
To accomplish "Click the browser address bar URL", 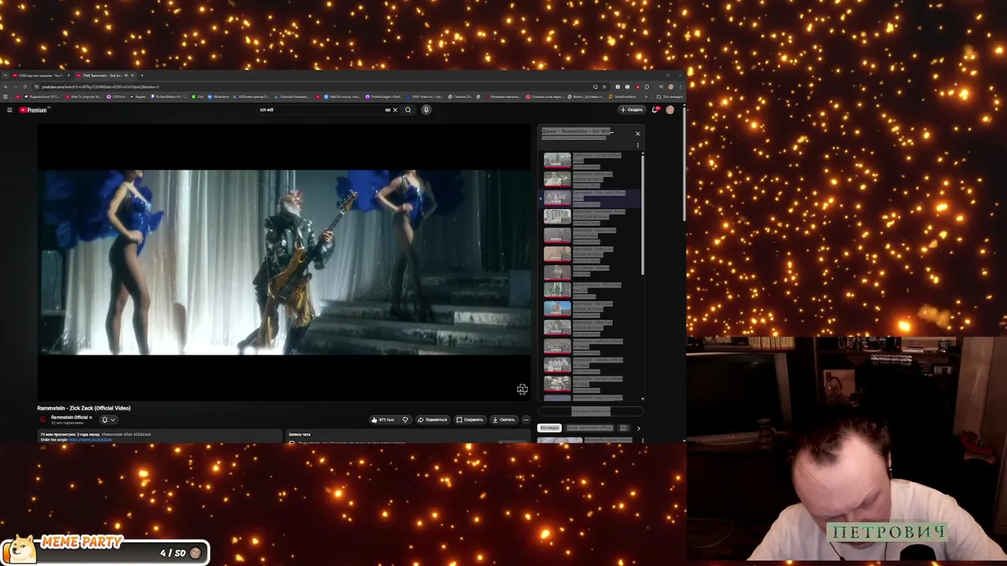I will (100, 86).
